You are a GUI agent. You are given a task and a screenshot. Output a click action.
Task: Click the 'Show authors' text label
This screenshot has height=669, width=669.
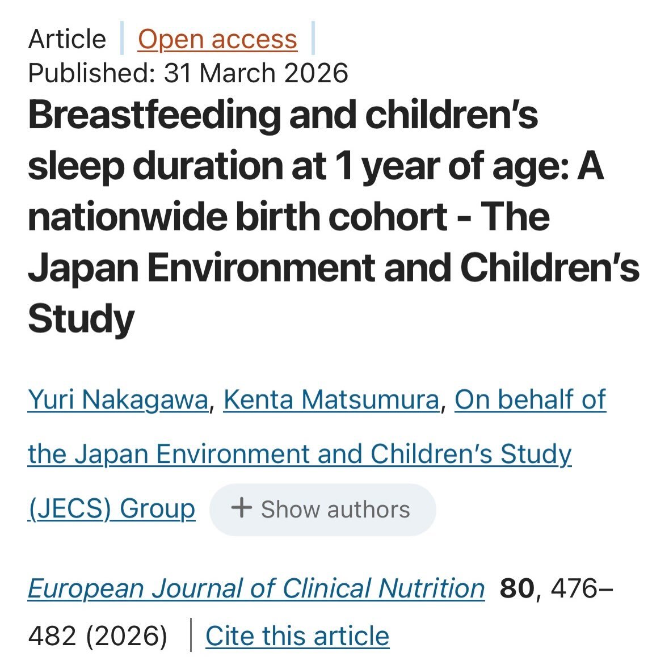(x=335, y=510)
